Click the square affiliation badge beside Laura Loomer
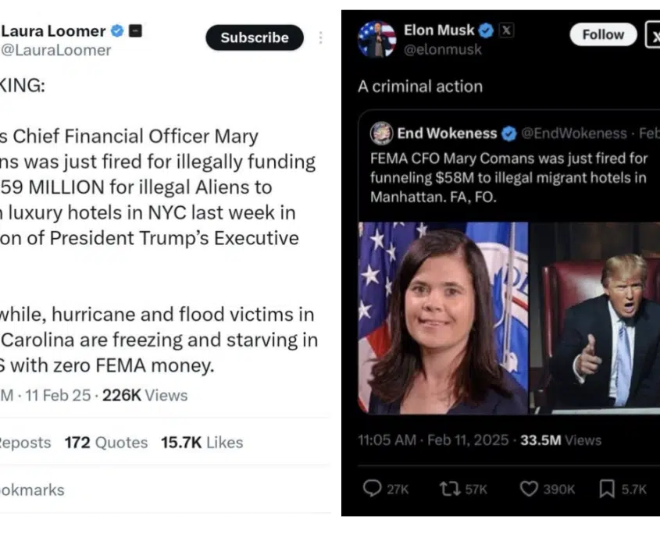This screenshot has height=534, width=660. pos(135,31)
